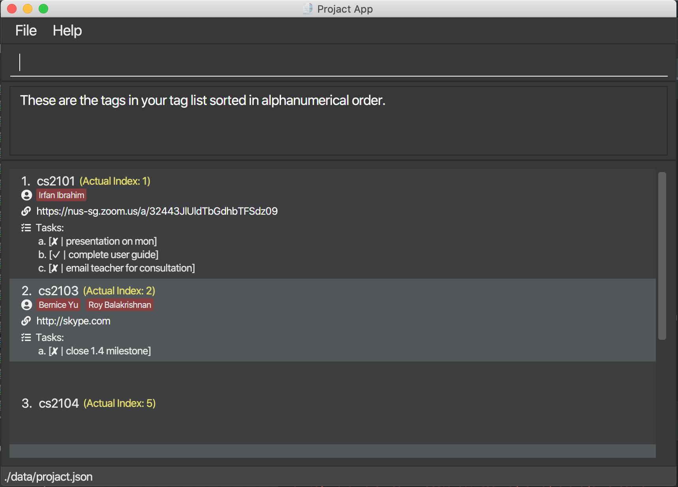Click the result message about sorted tags

[203, 100]
